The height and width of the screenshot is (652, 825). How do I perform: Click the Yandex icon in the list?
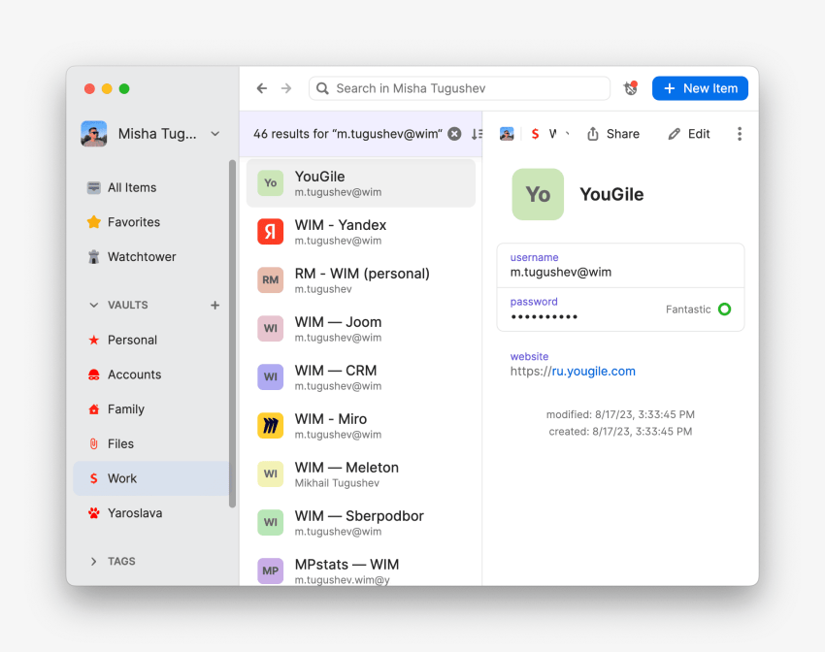pos(271,232)
